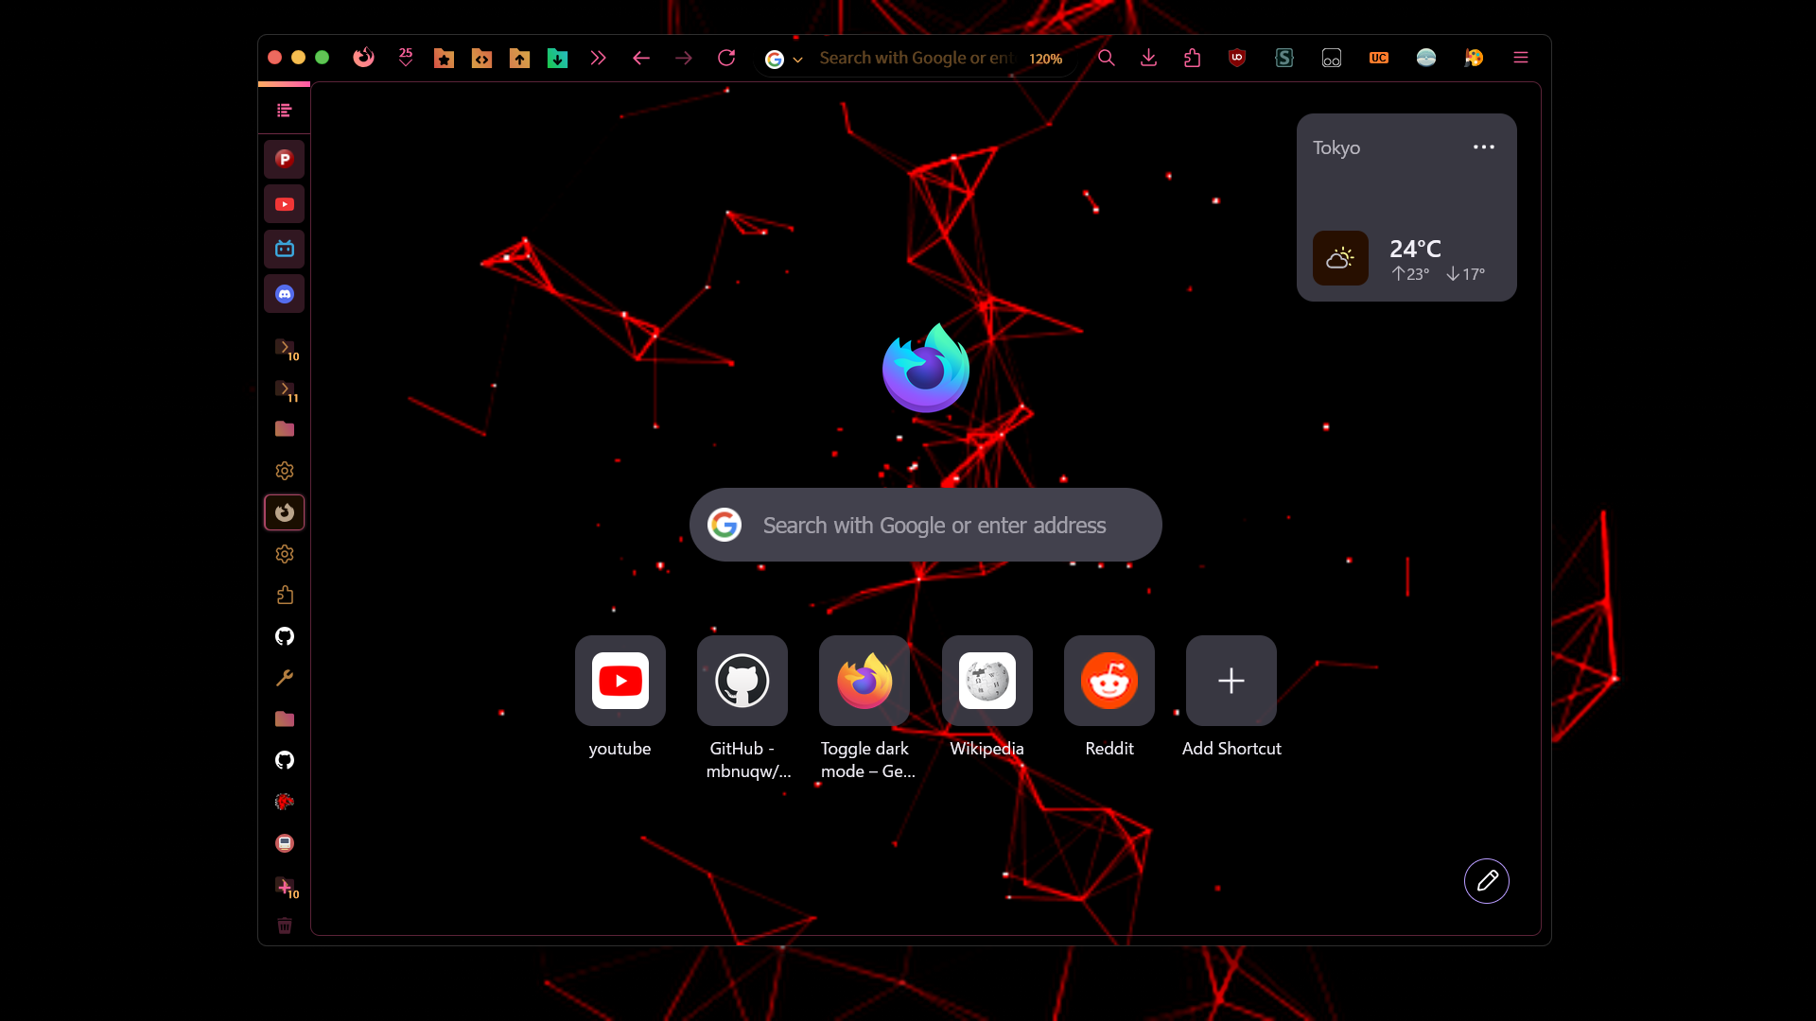Switch to the pinned Bilibili tab
This screenshot has height=1021, width=1816.
click(x=284, y=249)
